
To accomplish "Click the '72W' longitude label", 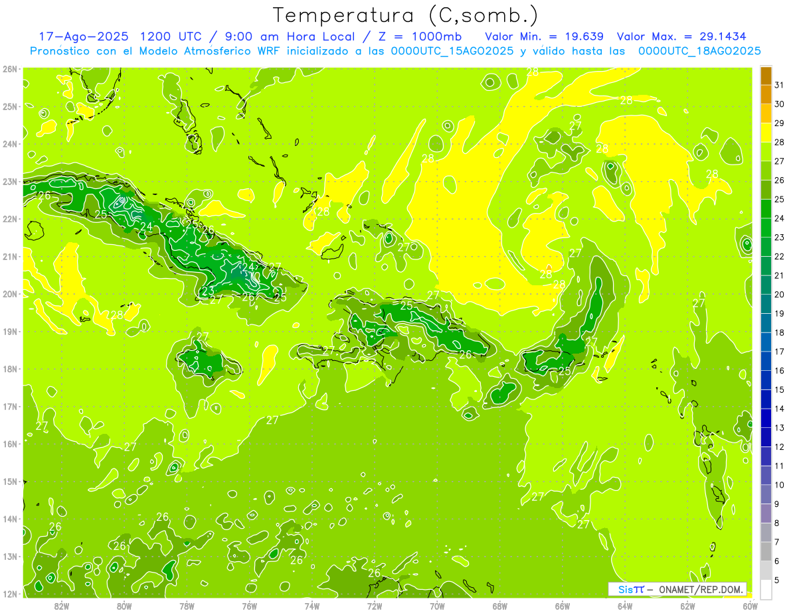I will pyautogui.click(x=375, y=606).
